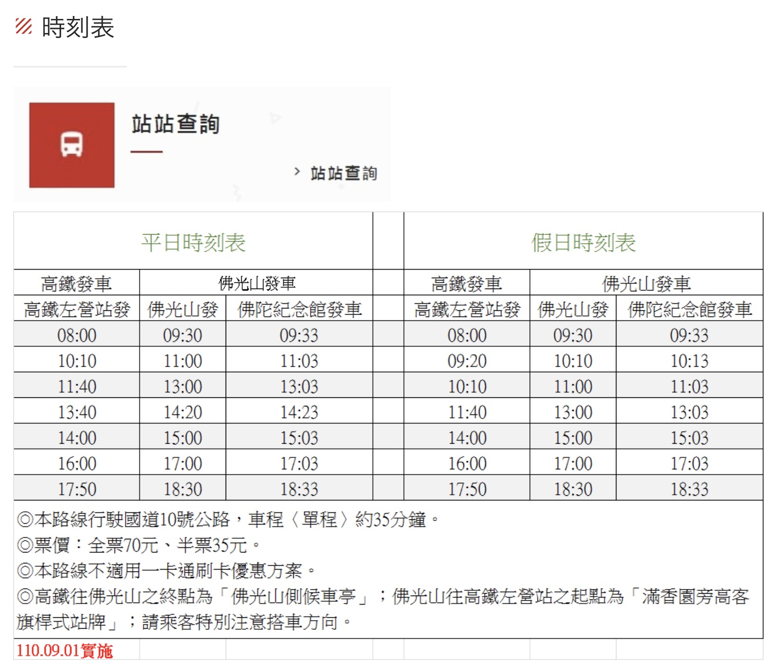Click the 時刻表 page title
Screen dimensions: 773x667
78,27
